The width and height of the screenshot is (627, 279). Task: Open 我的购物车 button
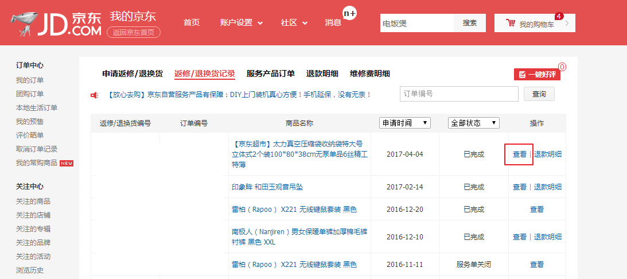click(x=535, y=23)
